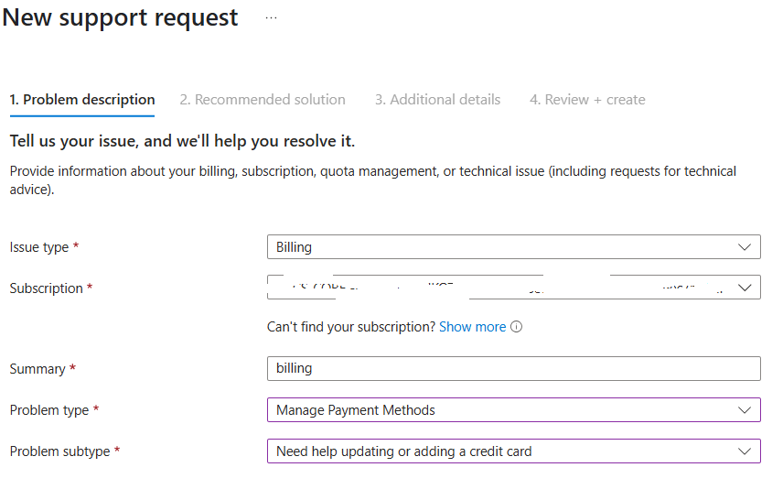Select the Problem description tab
Screen dimensions: 783x500
[82, 100]
